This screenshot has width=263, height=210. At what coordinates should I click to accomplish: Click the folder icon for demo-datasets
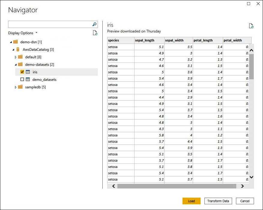pos(20,64)
